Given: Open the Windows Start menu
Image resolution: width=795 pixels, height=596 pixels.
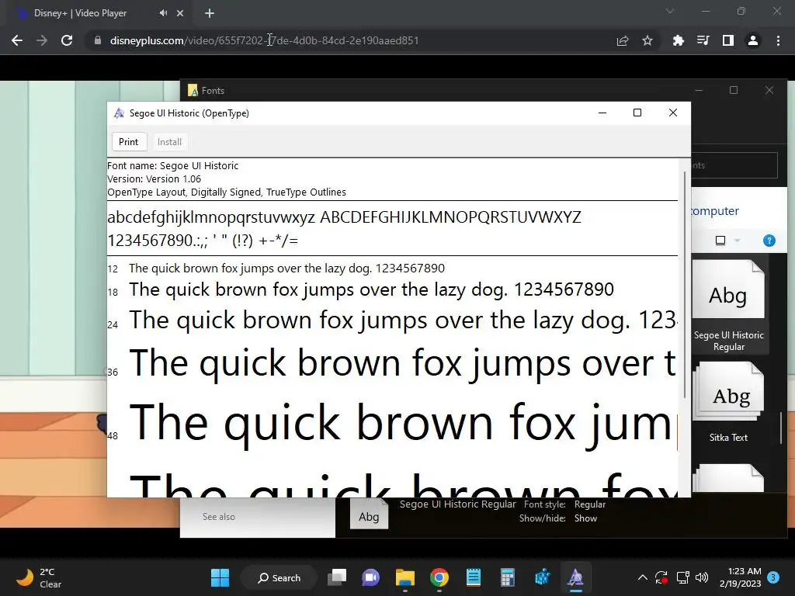Looking at the screenshot, I should tap(220, 577).
